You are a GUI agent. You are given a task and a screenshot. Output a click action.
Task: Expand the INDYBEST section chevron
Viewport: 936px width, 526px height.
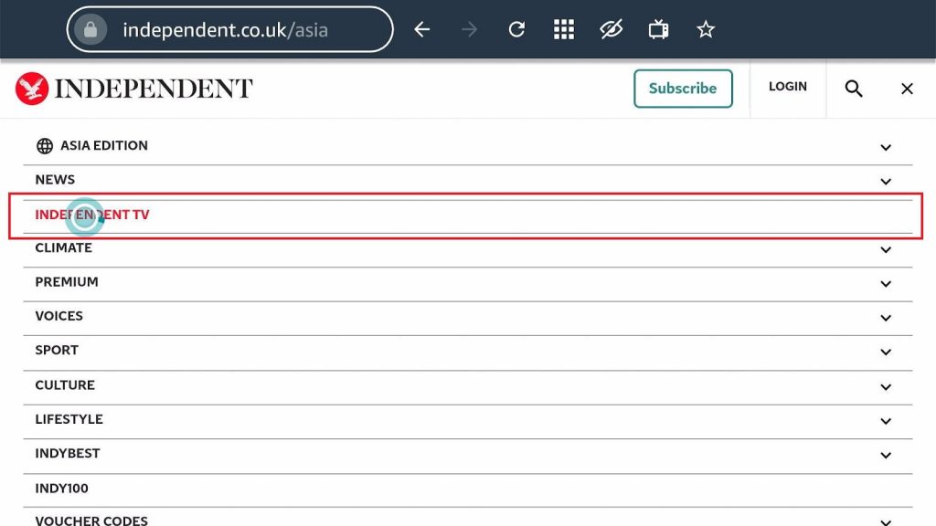click(x=885, y=456)
